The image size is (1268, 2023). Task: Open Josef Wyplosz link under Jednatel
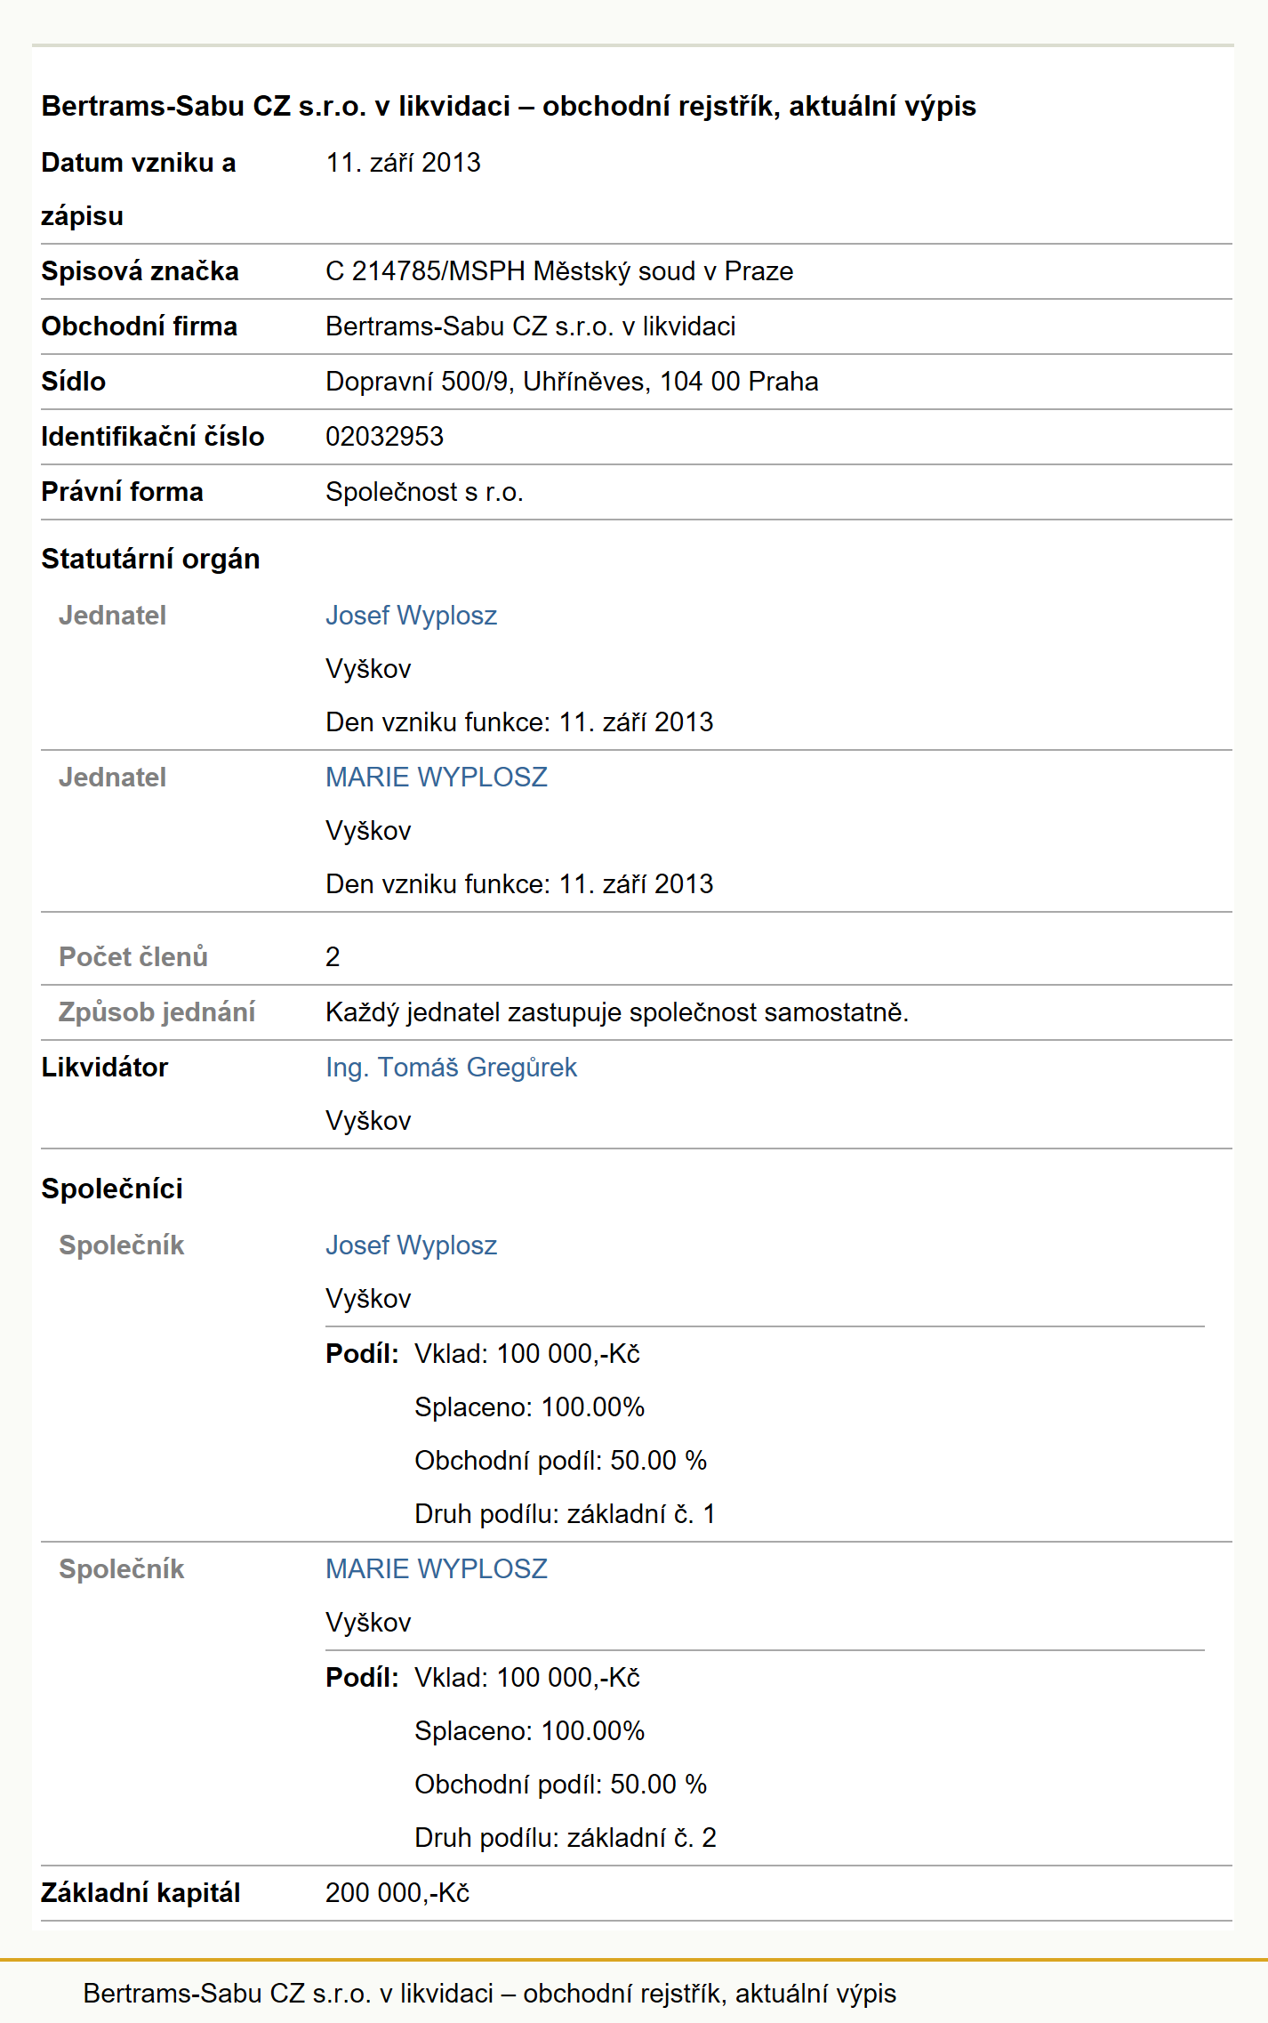point(411,616)
